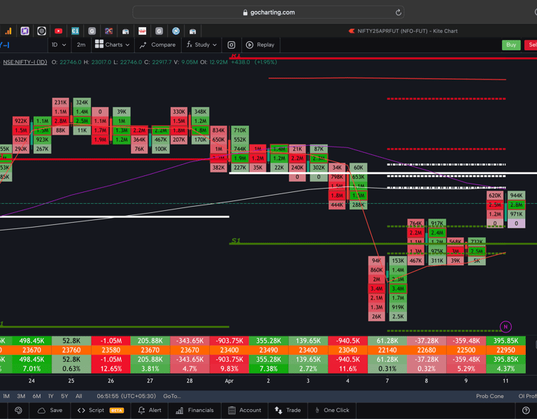Click the NSE:NIFTY-I (1D) symbol label

coord(25,62)
